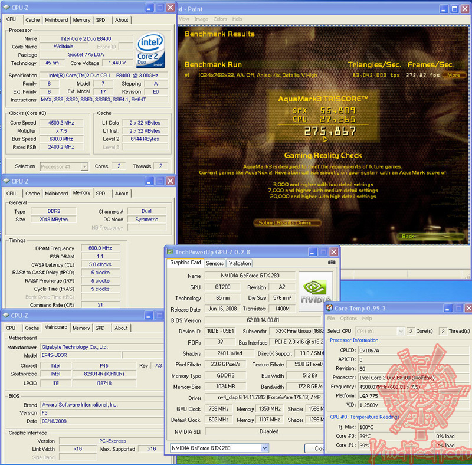Switch to the Sensors tab in GPU-Z
The height and width of the screenshot is (465, 472).
coord(214,263)
